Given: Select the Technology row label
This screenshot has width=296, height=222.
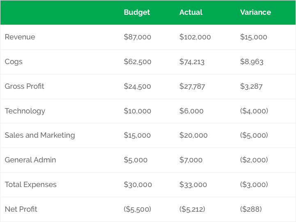Looking at the screenshot, I should [25, 111].
